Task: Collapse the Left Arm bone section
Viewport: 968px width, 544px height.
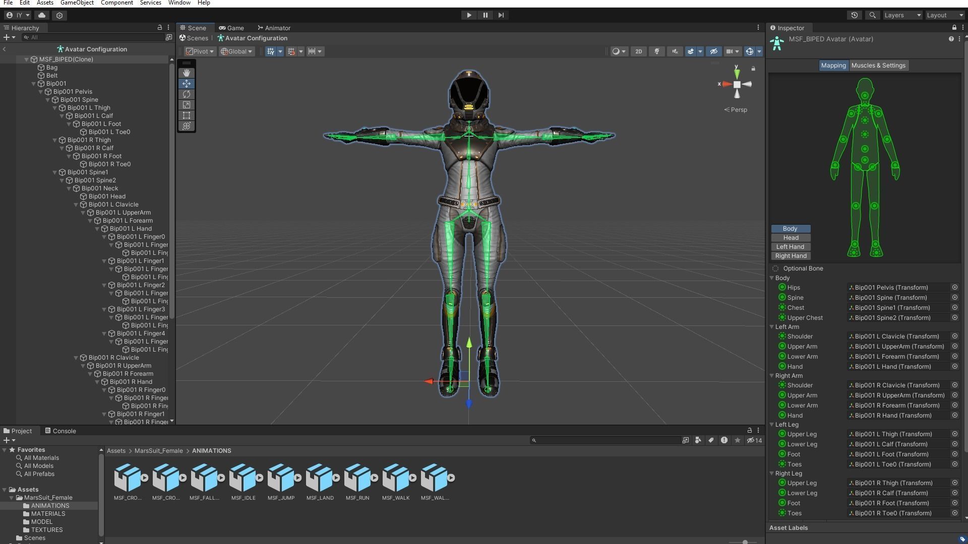Action: coord(772,327)
